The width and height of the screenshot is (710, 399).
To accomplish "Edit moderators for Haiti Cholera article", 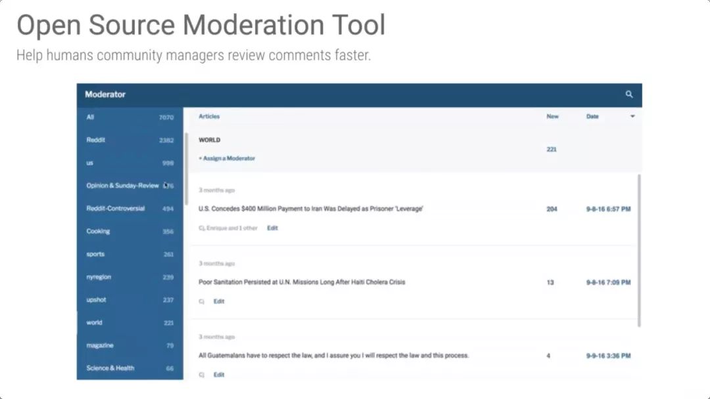I will click(x=219, y=301).
